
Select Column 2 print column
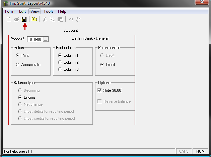coord(60,62)
